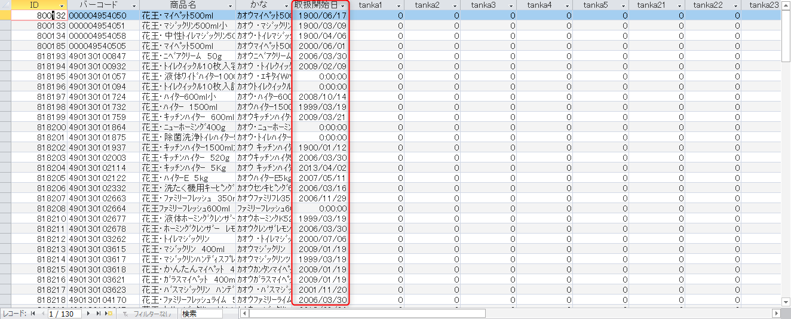
Task: Click date cell 2013/04/02
Action: point(320,168)
